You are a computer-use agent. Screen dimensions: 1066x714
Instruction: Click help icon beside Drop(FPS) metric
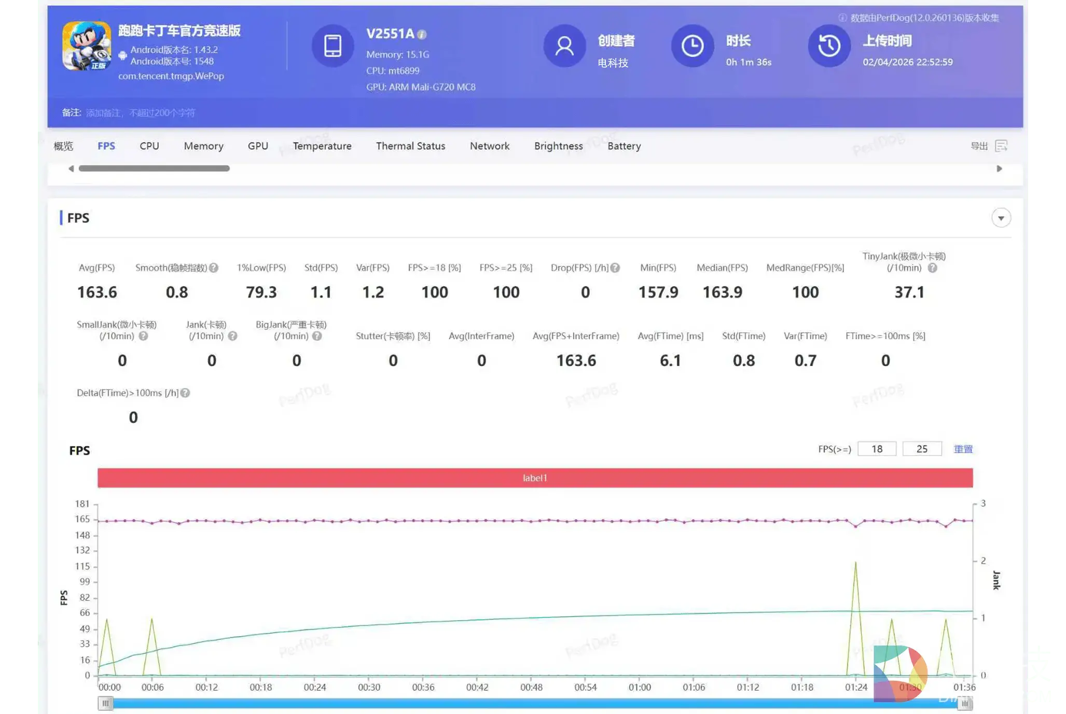tap(615, 268)
